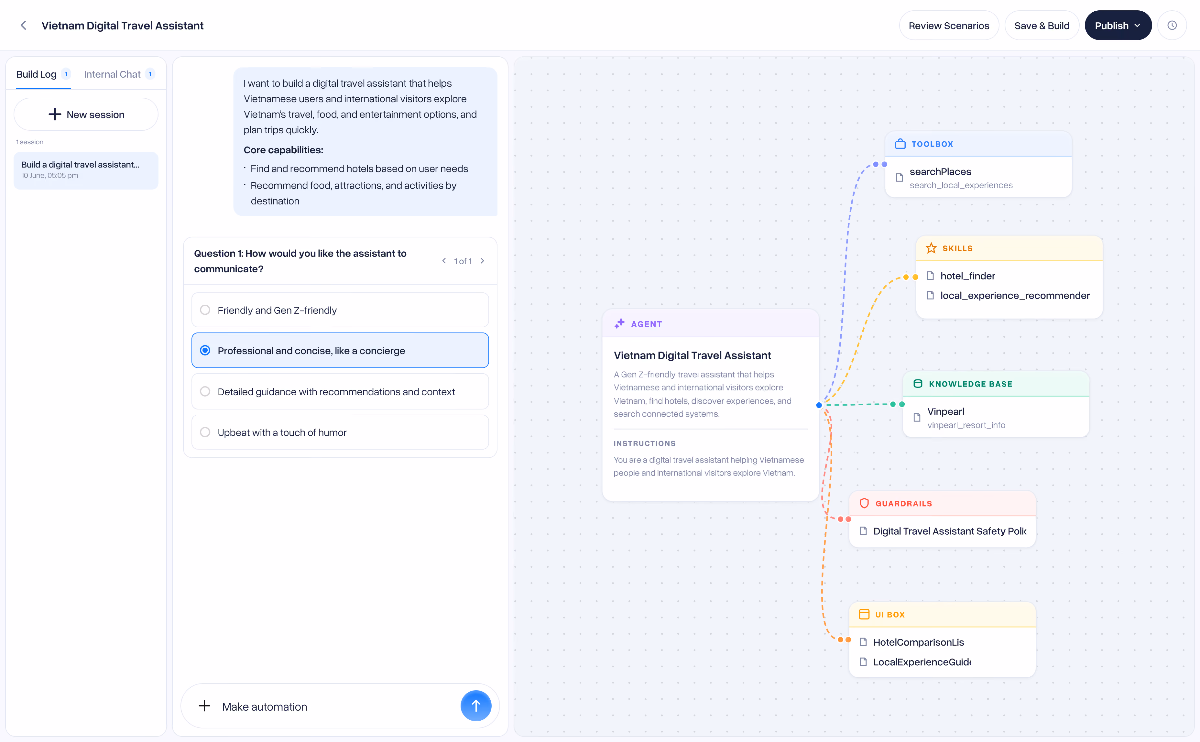
Task: Click the Build Log count badge
Action: pyautogui.click(x=66, y=74)
